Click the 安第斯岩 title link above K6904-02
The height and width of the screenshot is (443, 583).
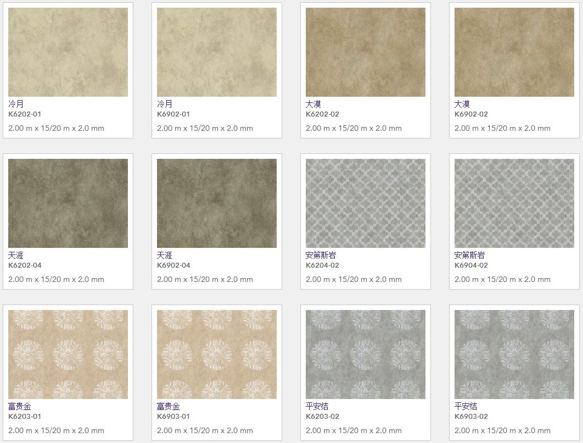(x=470, y=255)
